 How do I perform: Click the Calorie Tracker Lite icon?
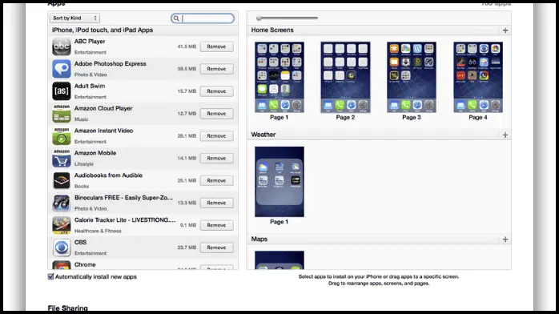pos(62,225)
